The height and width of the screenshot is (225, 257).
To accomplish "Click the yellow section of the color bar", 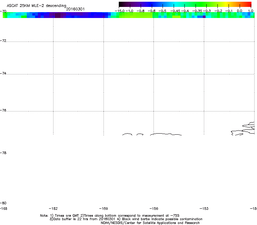I will pos(226,4).
